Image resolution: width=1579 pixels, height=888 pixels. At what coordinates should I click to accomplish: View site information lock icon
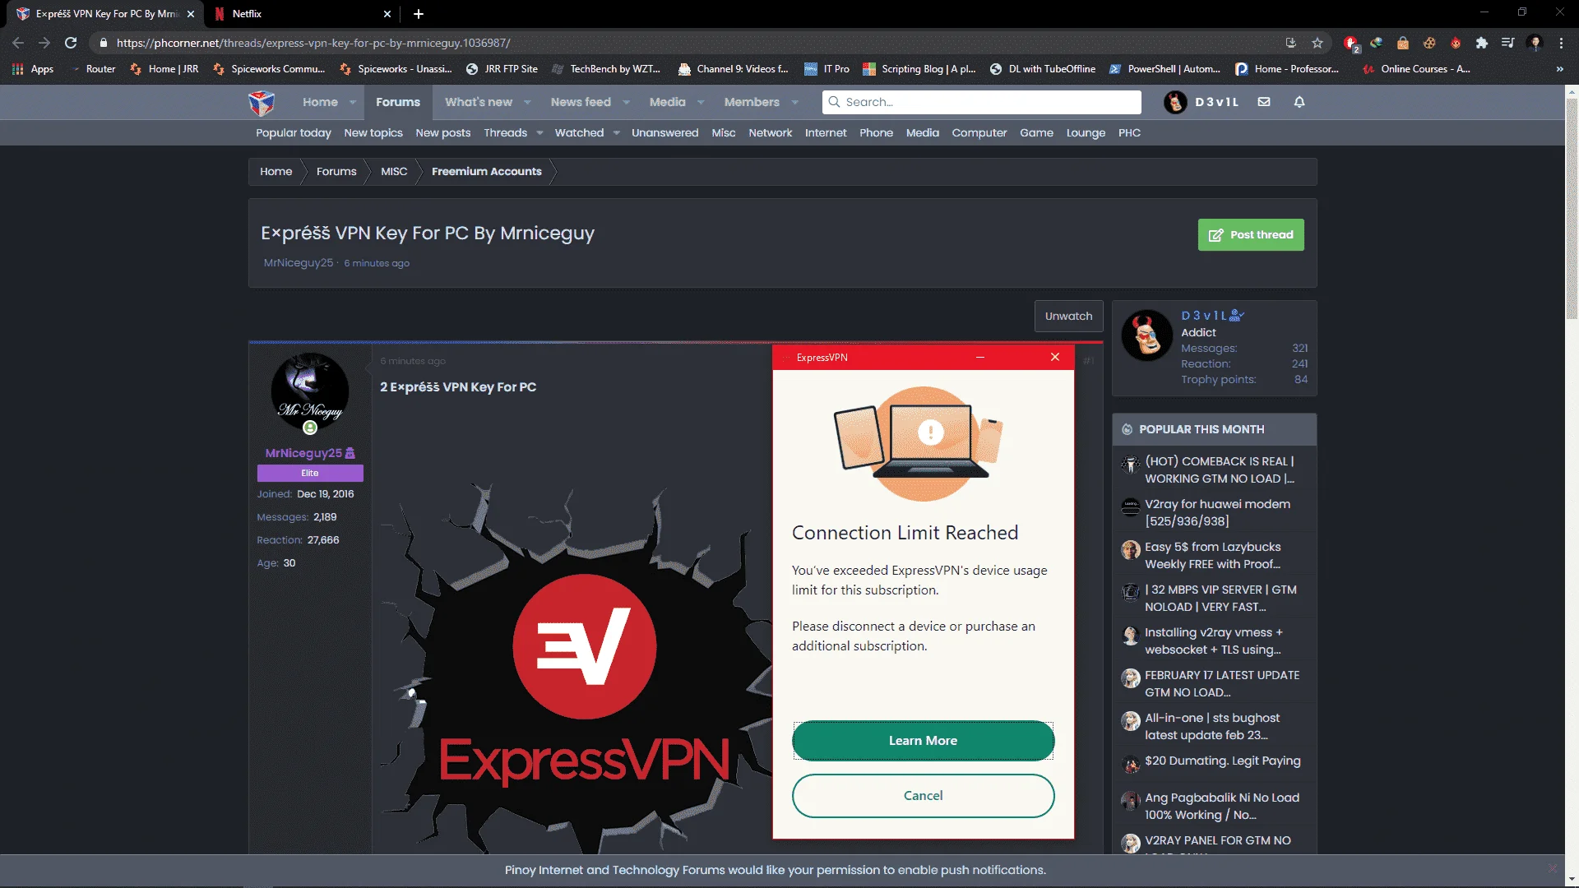tap(104, 43)
